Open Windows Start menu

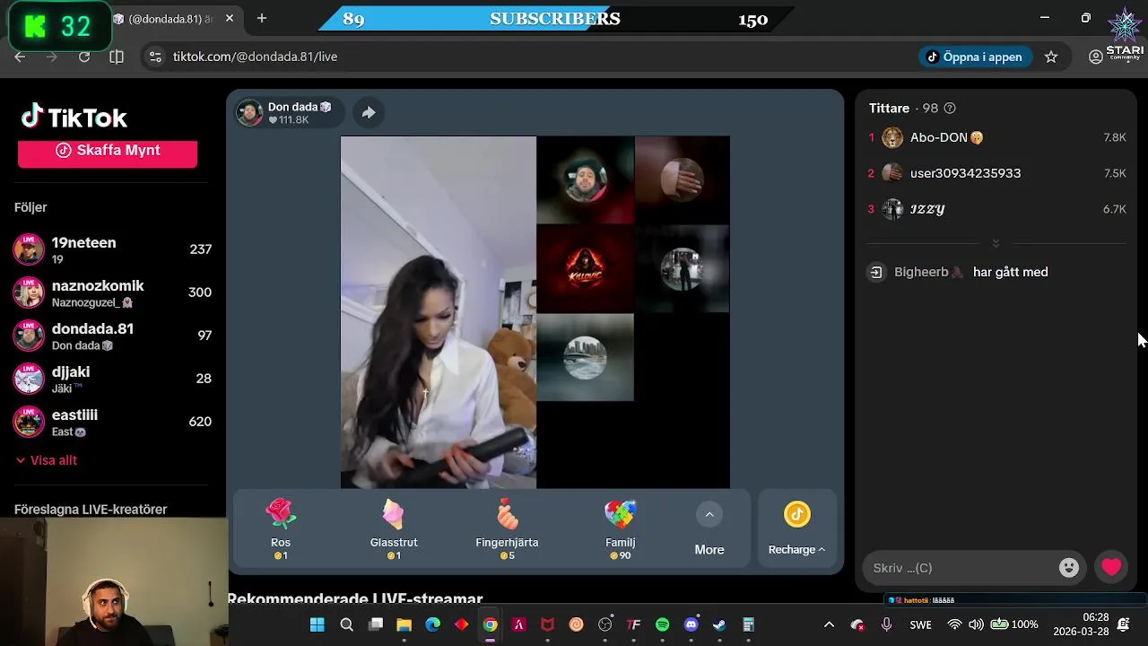[x=317, y=624]
